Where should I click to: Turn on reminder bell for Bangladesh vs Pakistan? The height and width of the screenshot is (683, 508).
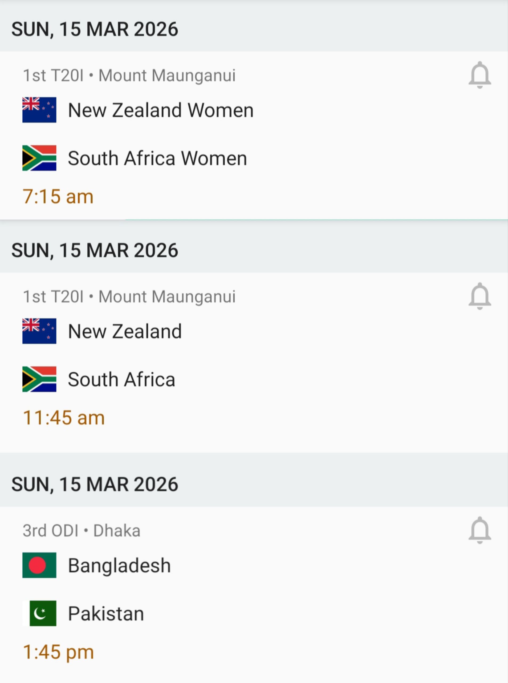[479, 530]
